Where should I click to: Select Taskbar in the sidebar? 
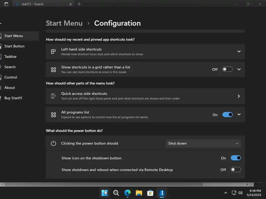pos(11,56)
